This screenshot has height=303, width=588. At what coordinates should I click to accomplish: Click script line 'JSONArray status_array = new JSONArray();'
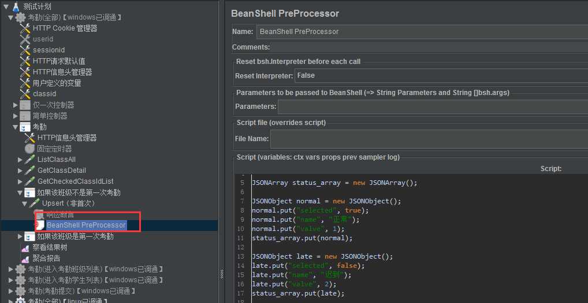tap(334, 183)
